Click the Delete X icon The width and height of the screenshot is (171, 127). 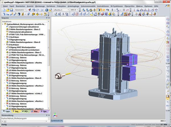(42, 10)
